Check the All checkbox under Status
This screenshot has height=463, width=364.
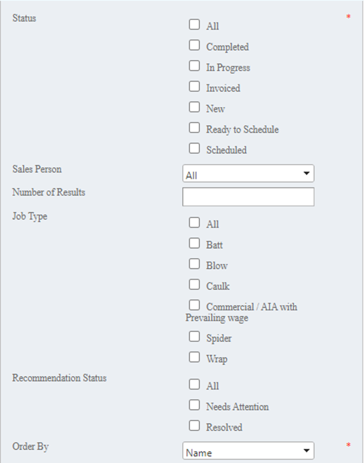tap(194, 24)
